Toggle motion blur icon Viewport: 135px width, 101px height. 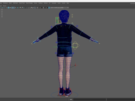coord(22,8)
